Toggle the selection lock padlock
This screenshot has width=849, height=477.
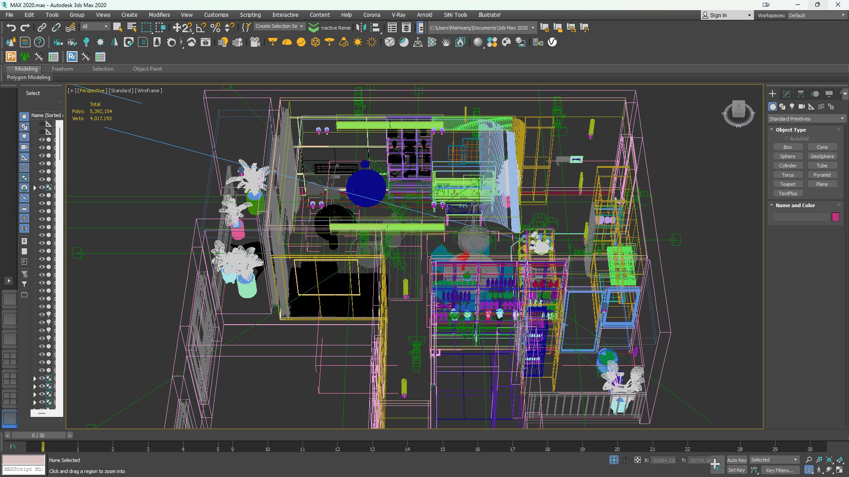pyautogui.click(x=626, y=460)
